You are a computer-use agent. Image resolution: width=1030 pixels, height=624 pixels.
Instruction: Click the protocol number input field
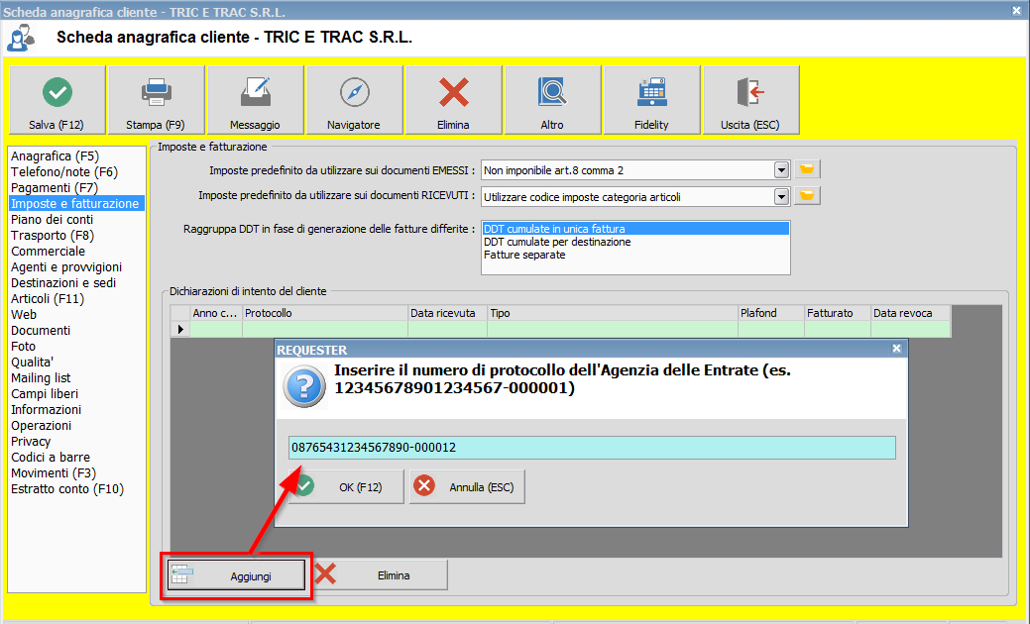(592, 448)
